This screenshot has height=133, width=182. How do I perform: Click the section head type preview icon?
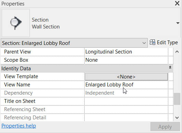click(16, 23)
